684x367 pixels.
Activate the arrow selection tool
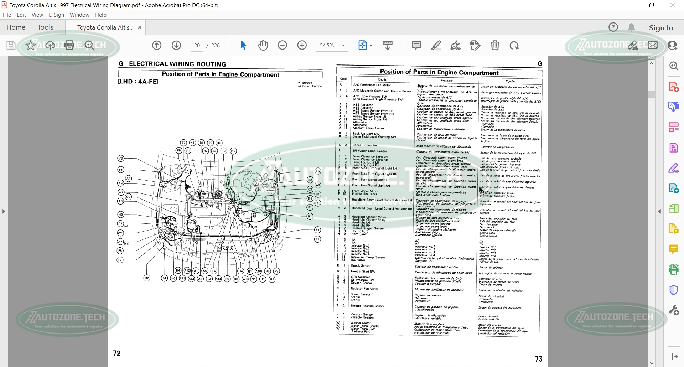(x=243, y=45)
